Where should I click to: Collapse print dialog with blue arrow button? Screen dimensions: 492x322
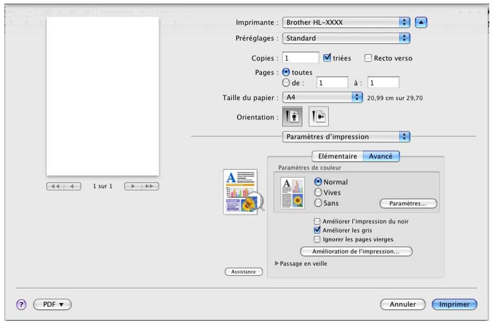pos(421,22)
